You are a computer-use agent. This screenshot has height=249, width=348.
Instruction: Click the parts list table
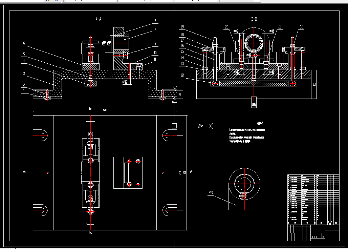coord(313,200)
